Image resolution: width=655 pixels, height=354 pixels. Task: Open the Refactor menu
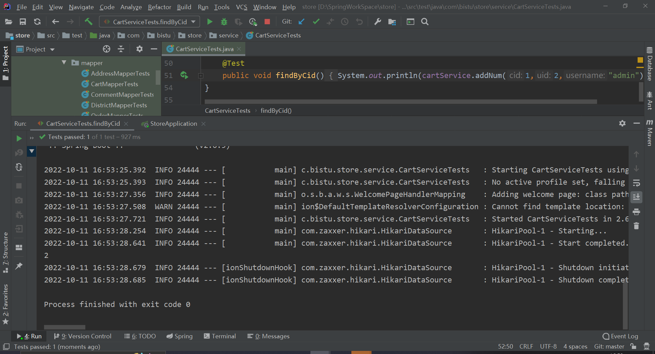pyautogui.click(x=159, y=7)
